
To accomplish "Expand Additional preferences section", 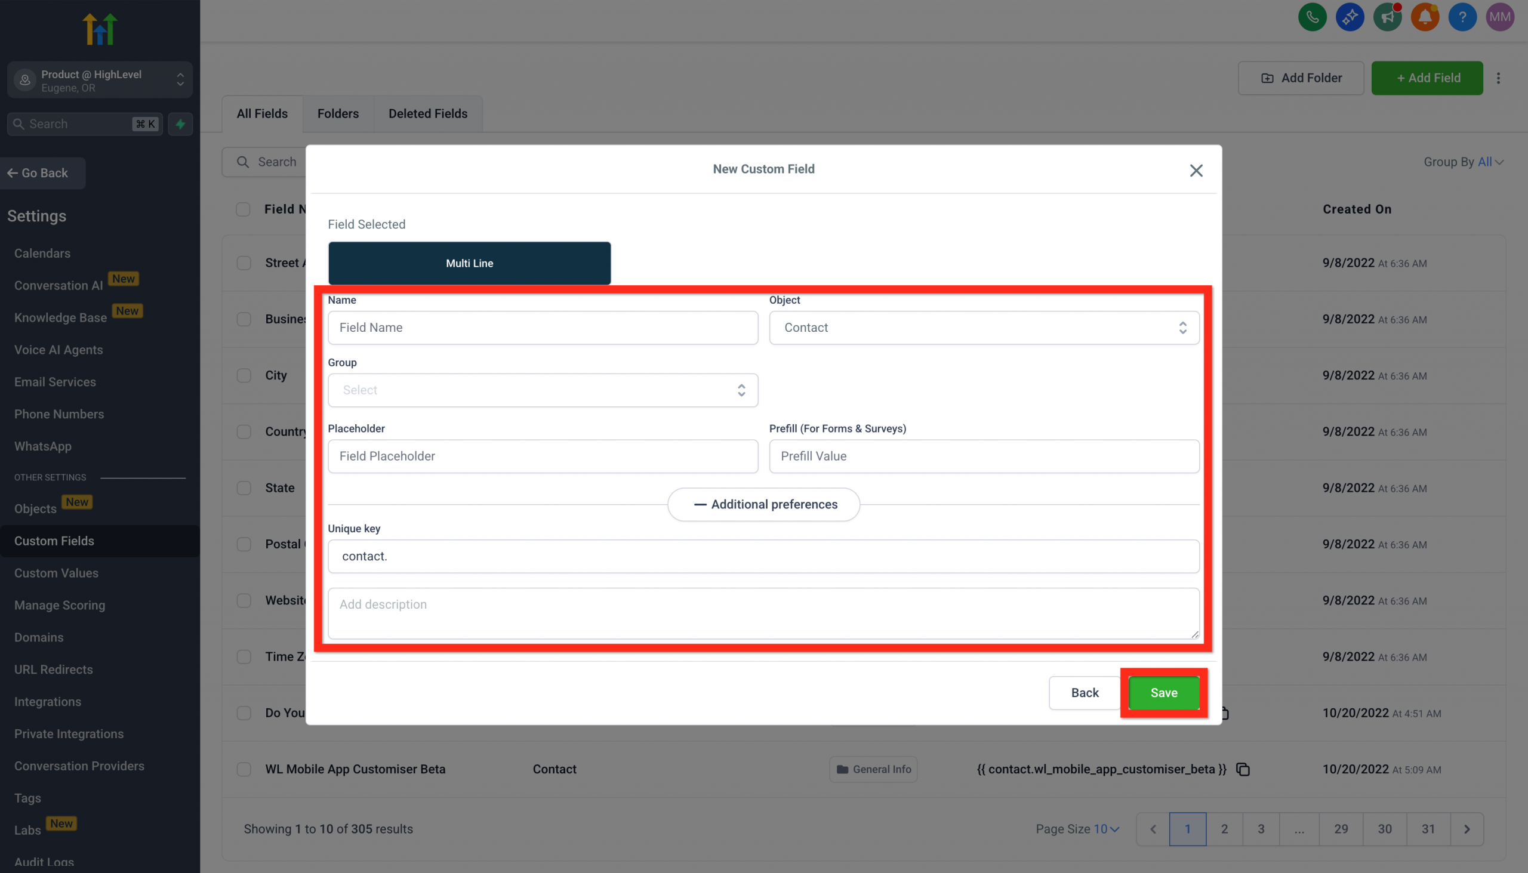I will [x=763, y=504].
